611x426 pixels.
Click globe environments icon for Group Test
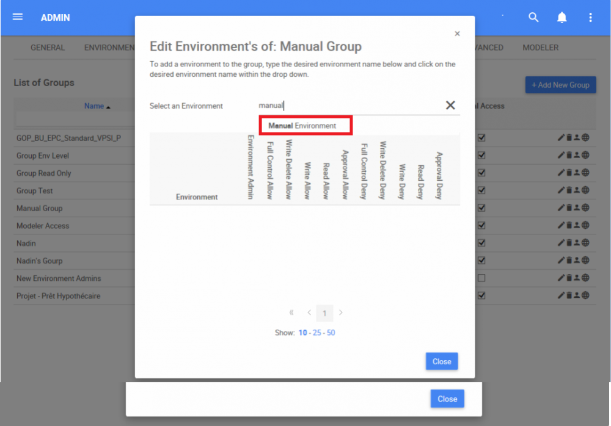tap(585, 190)
